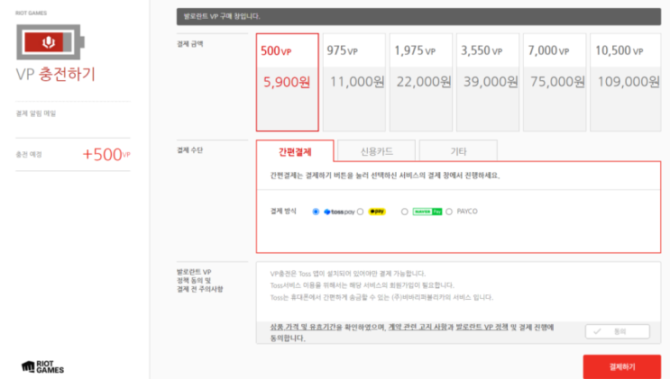Select the toss pay radio button
670x379 pixels.
click(x=316, y=212)
